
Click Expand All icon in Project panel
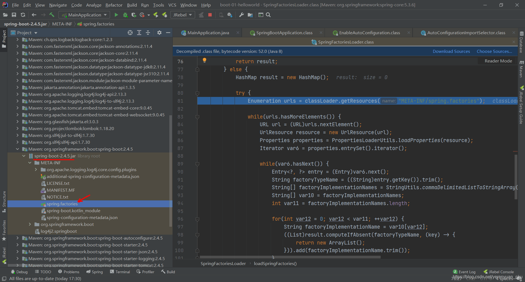(x=139, y=33)
